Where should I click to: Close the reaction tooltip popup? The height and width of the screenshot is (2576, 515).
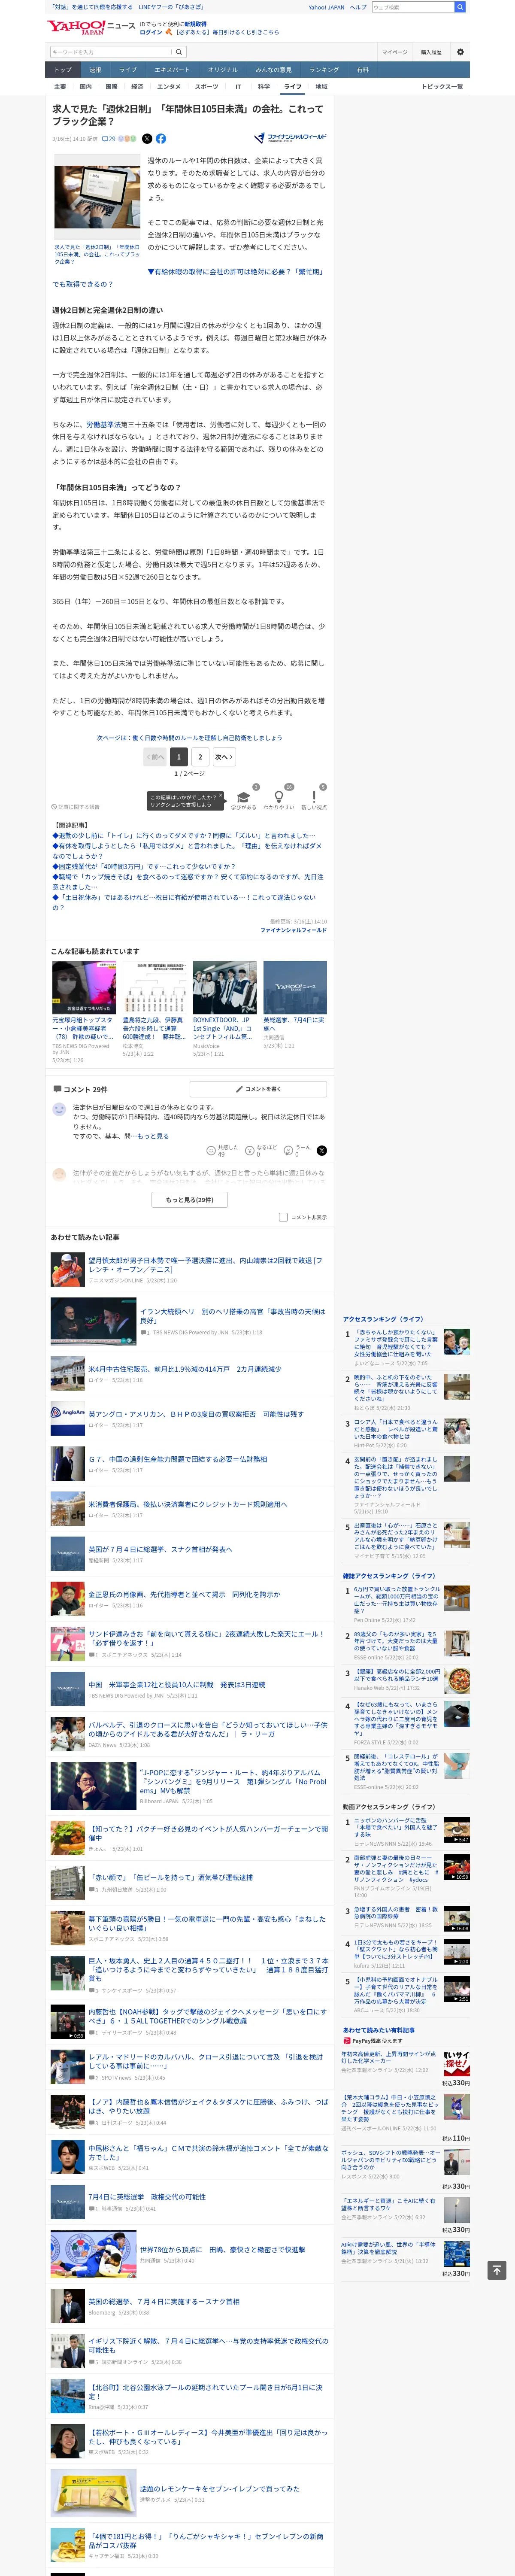tap(221, 796)
